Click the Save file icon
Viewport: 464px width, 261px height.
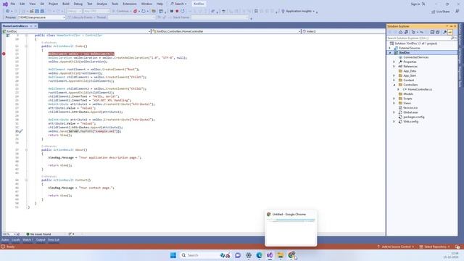click(x=37, y=11)
